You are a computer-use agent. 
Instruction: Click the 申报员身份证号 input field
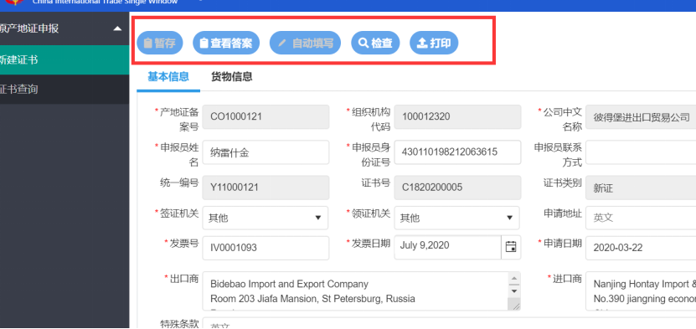[x=457, y=152]
